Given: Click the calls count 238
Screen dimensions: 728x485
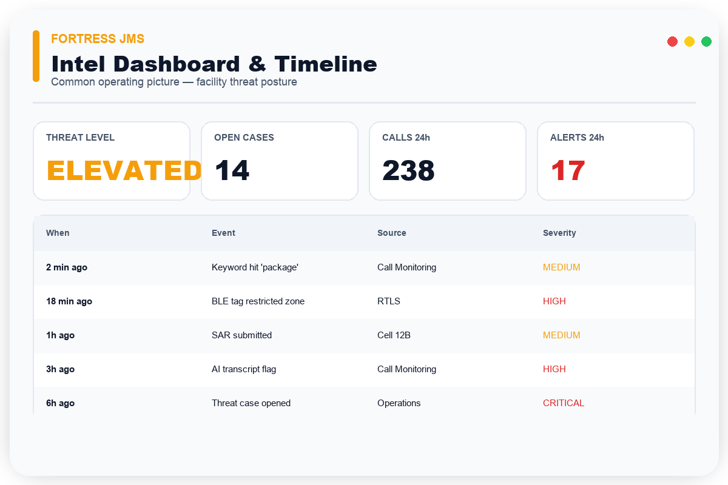Looking at the screenshot, I should pyautogui.click(x=408, y=171).
